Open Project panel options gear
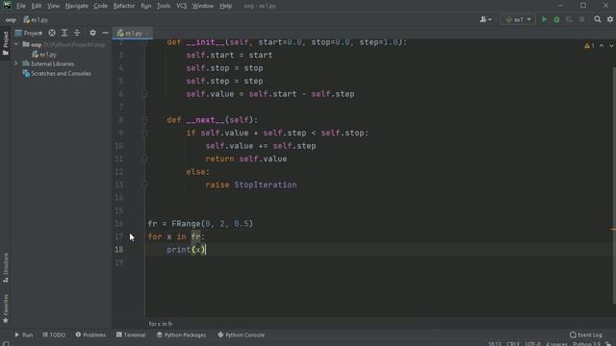 coord(92,33)
